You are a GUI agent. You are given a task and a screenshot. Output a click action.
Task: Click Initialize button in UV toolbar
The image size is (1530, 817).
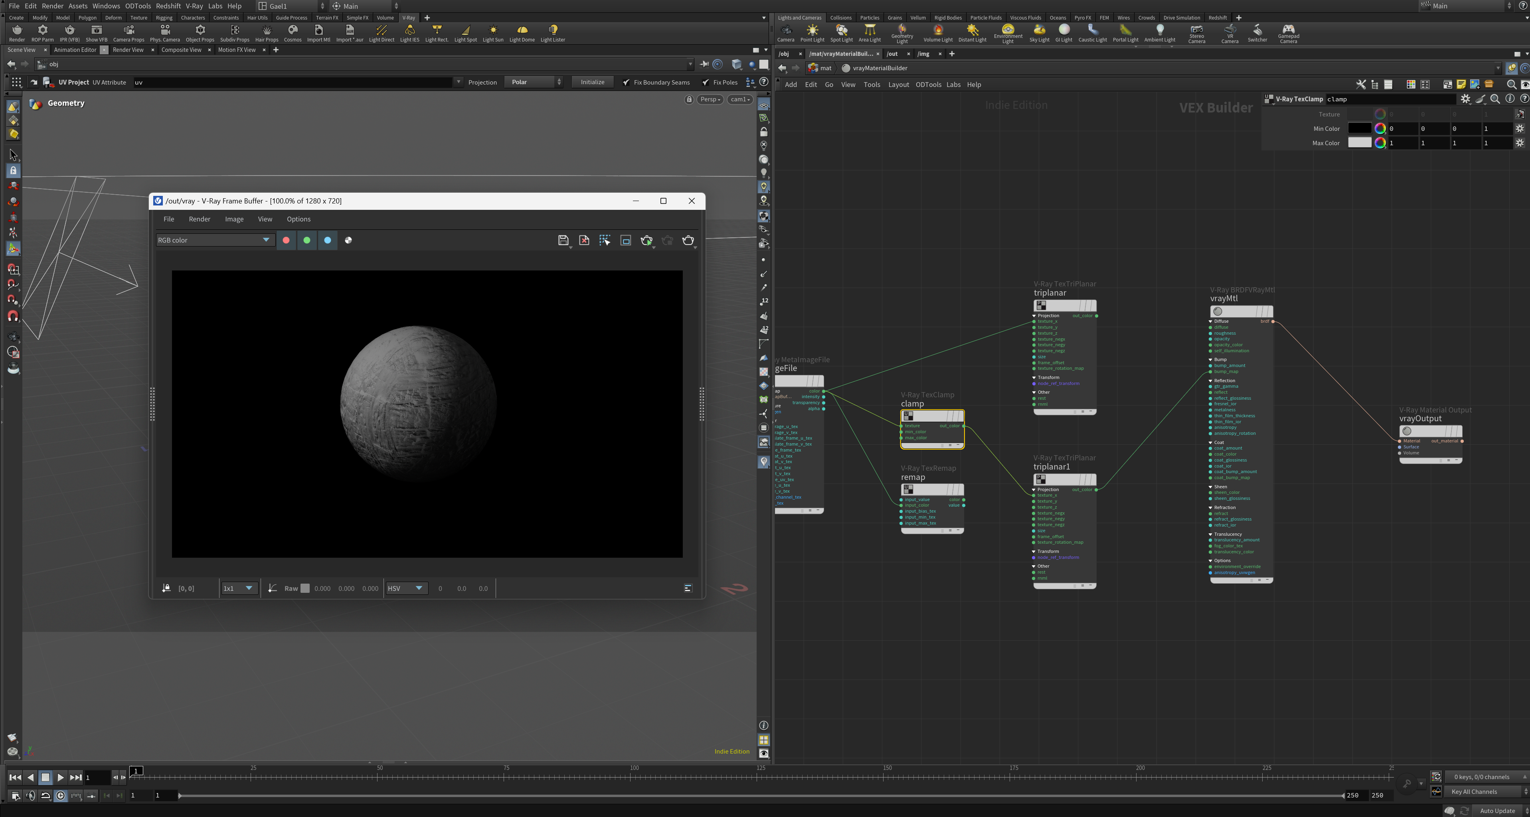(593, 82)
